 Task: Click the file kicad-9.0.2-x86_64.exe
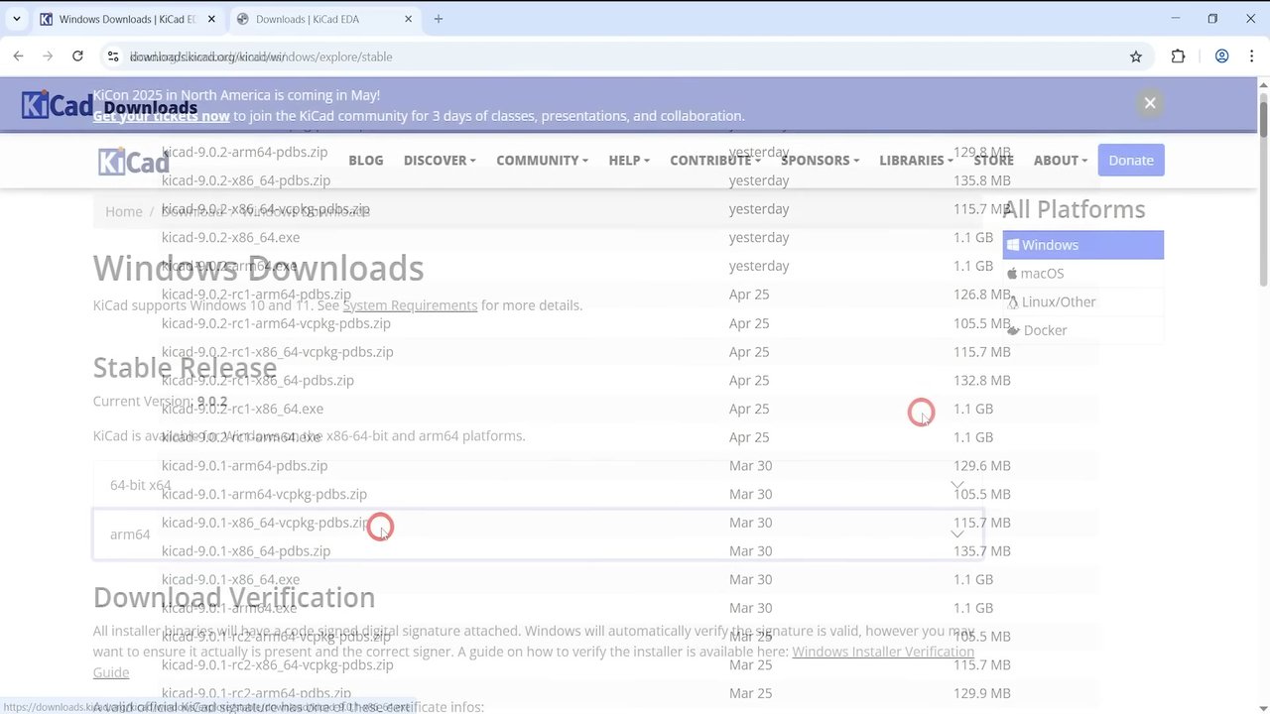coord(230,238)
